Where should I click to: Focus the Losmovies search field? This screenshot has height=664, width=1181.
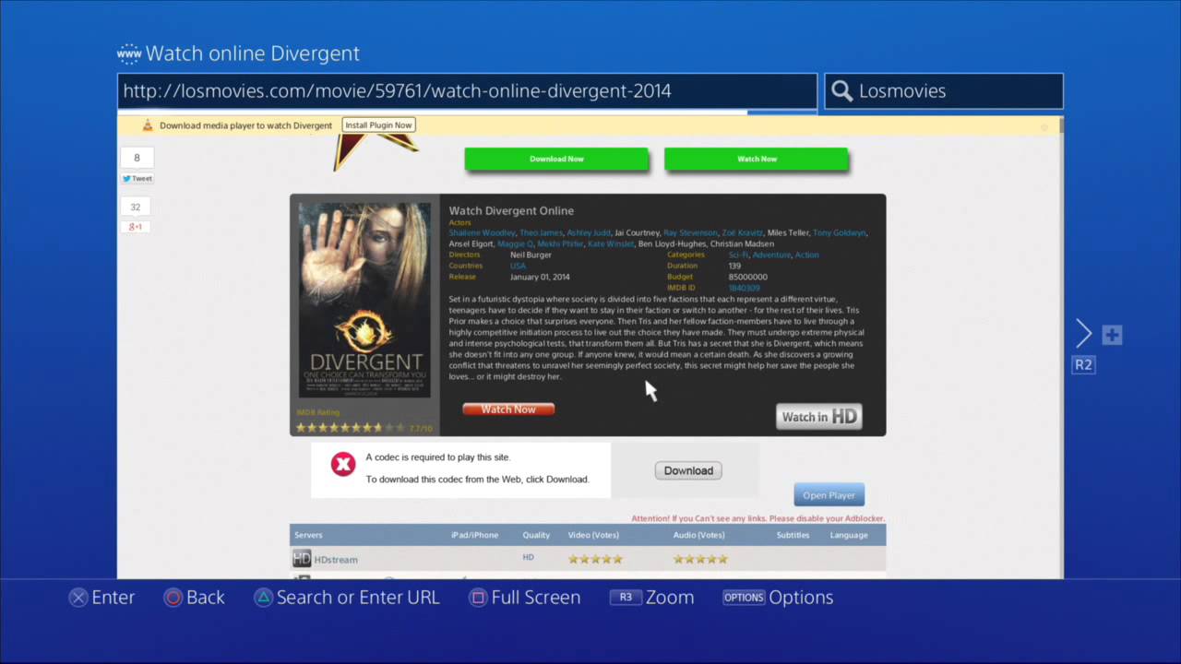click(x=944, y=91)
